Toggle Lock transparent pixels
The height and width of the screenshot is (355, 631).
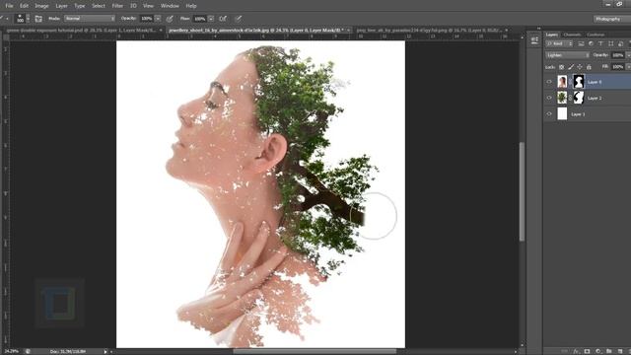coord(561,67)
